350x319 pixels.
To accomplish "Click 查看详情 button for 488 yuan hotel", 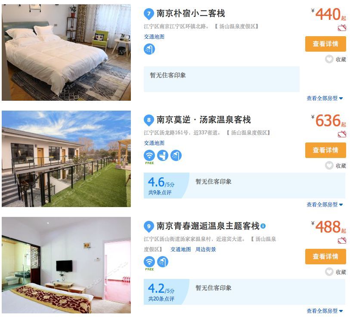I will pos(325,257).
